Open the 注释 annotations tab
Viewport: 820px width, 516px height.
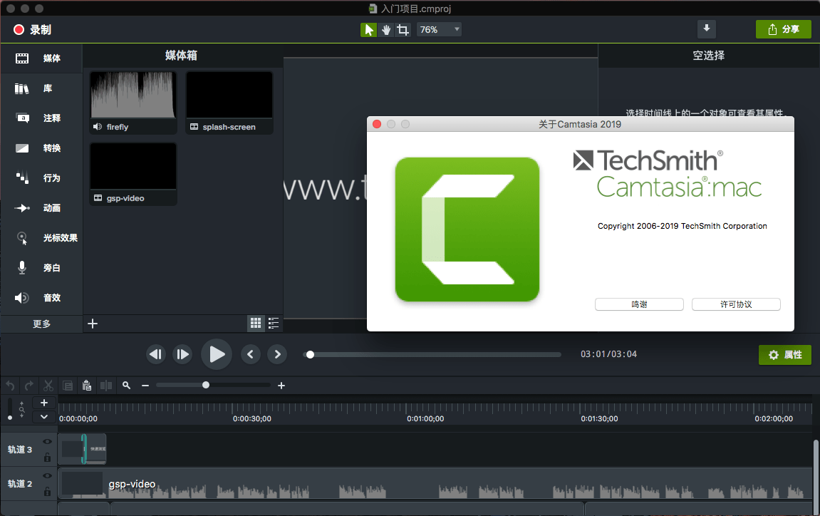click(41, 118)
